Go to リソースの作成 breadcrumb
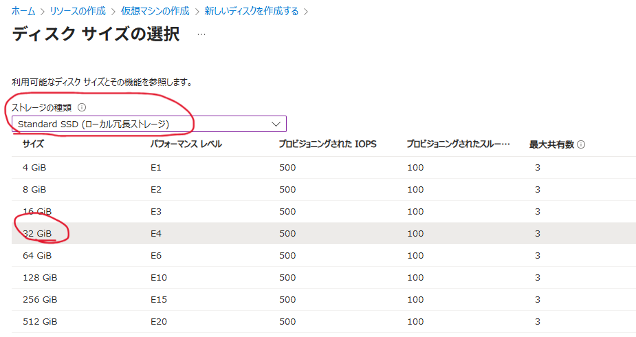 78,11
